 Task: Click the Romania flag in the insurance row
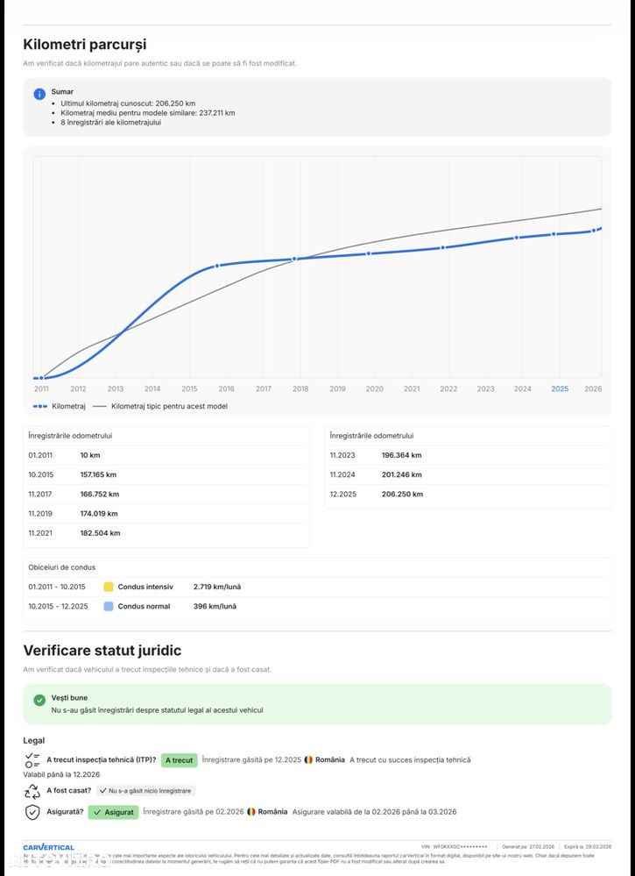251,812
